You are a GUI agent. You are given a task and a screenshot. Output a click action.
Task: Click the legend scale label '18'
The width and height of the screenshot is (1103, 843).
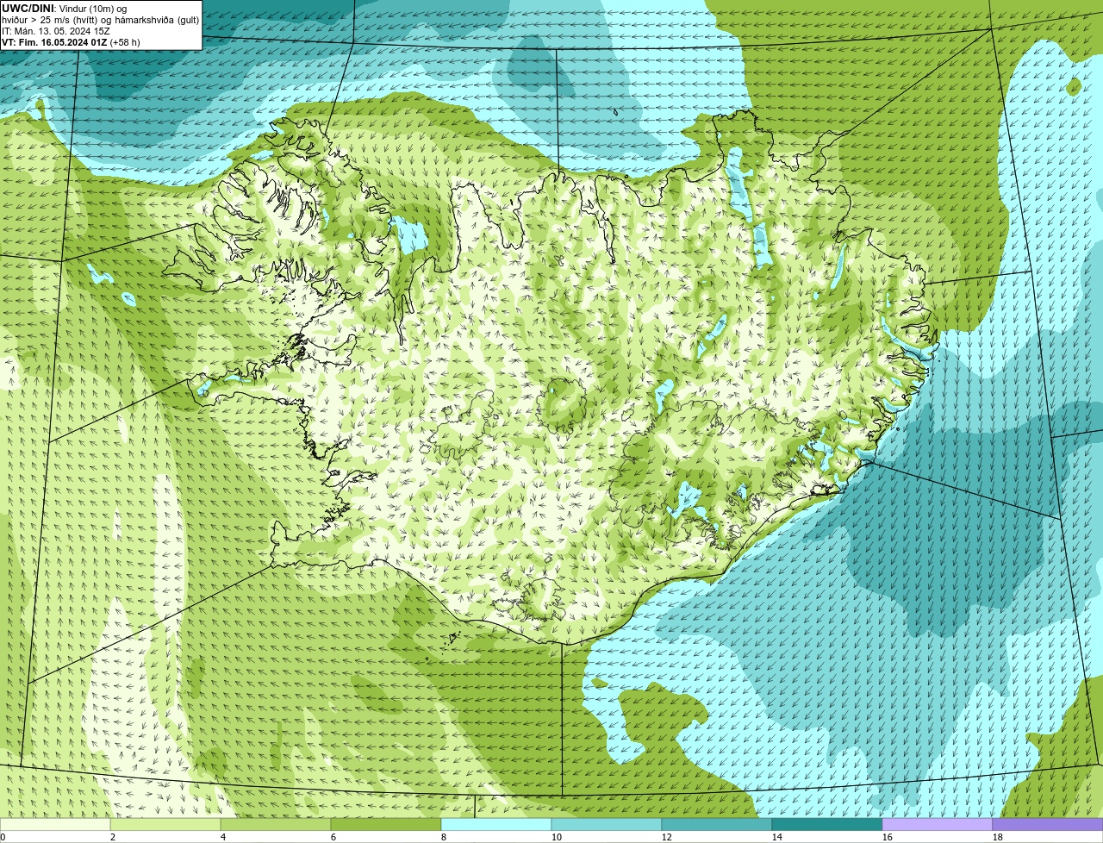tap(998, 837)
